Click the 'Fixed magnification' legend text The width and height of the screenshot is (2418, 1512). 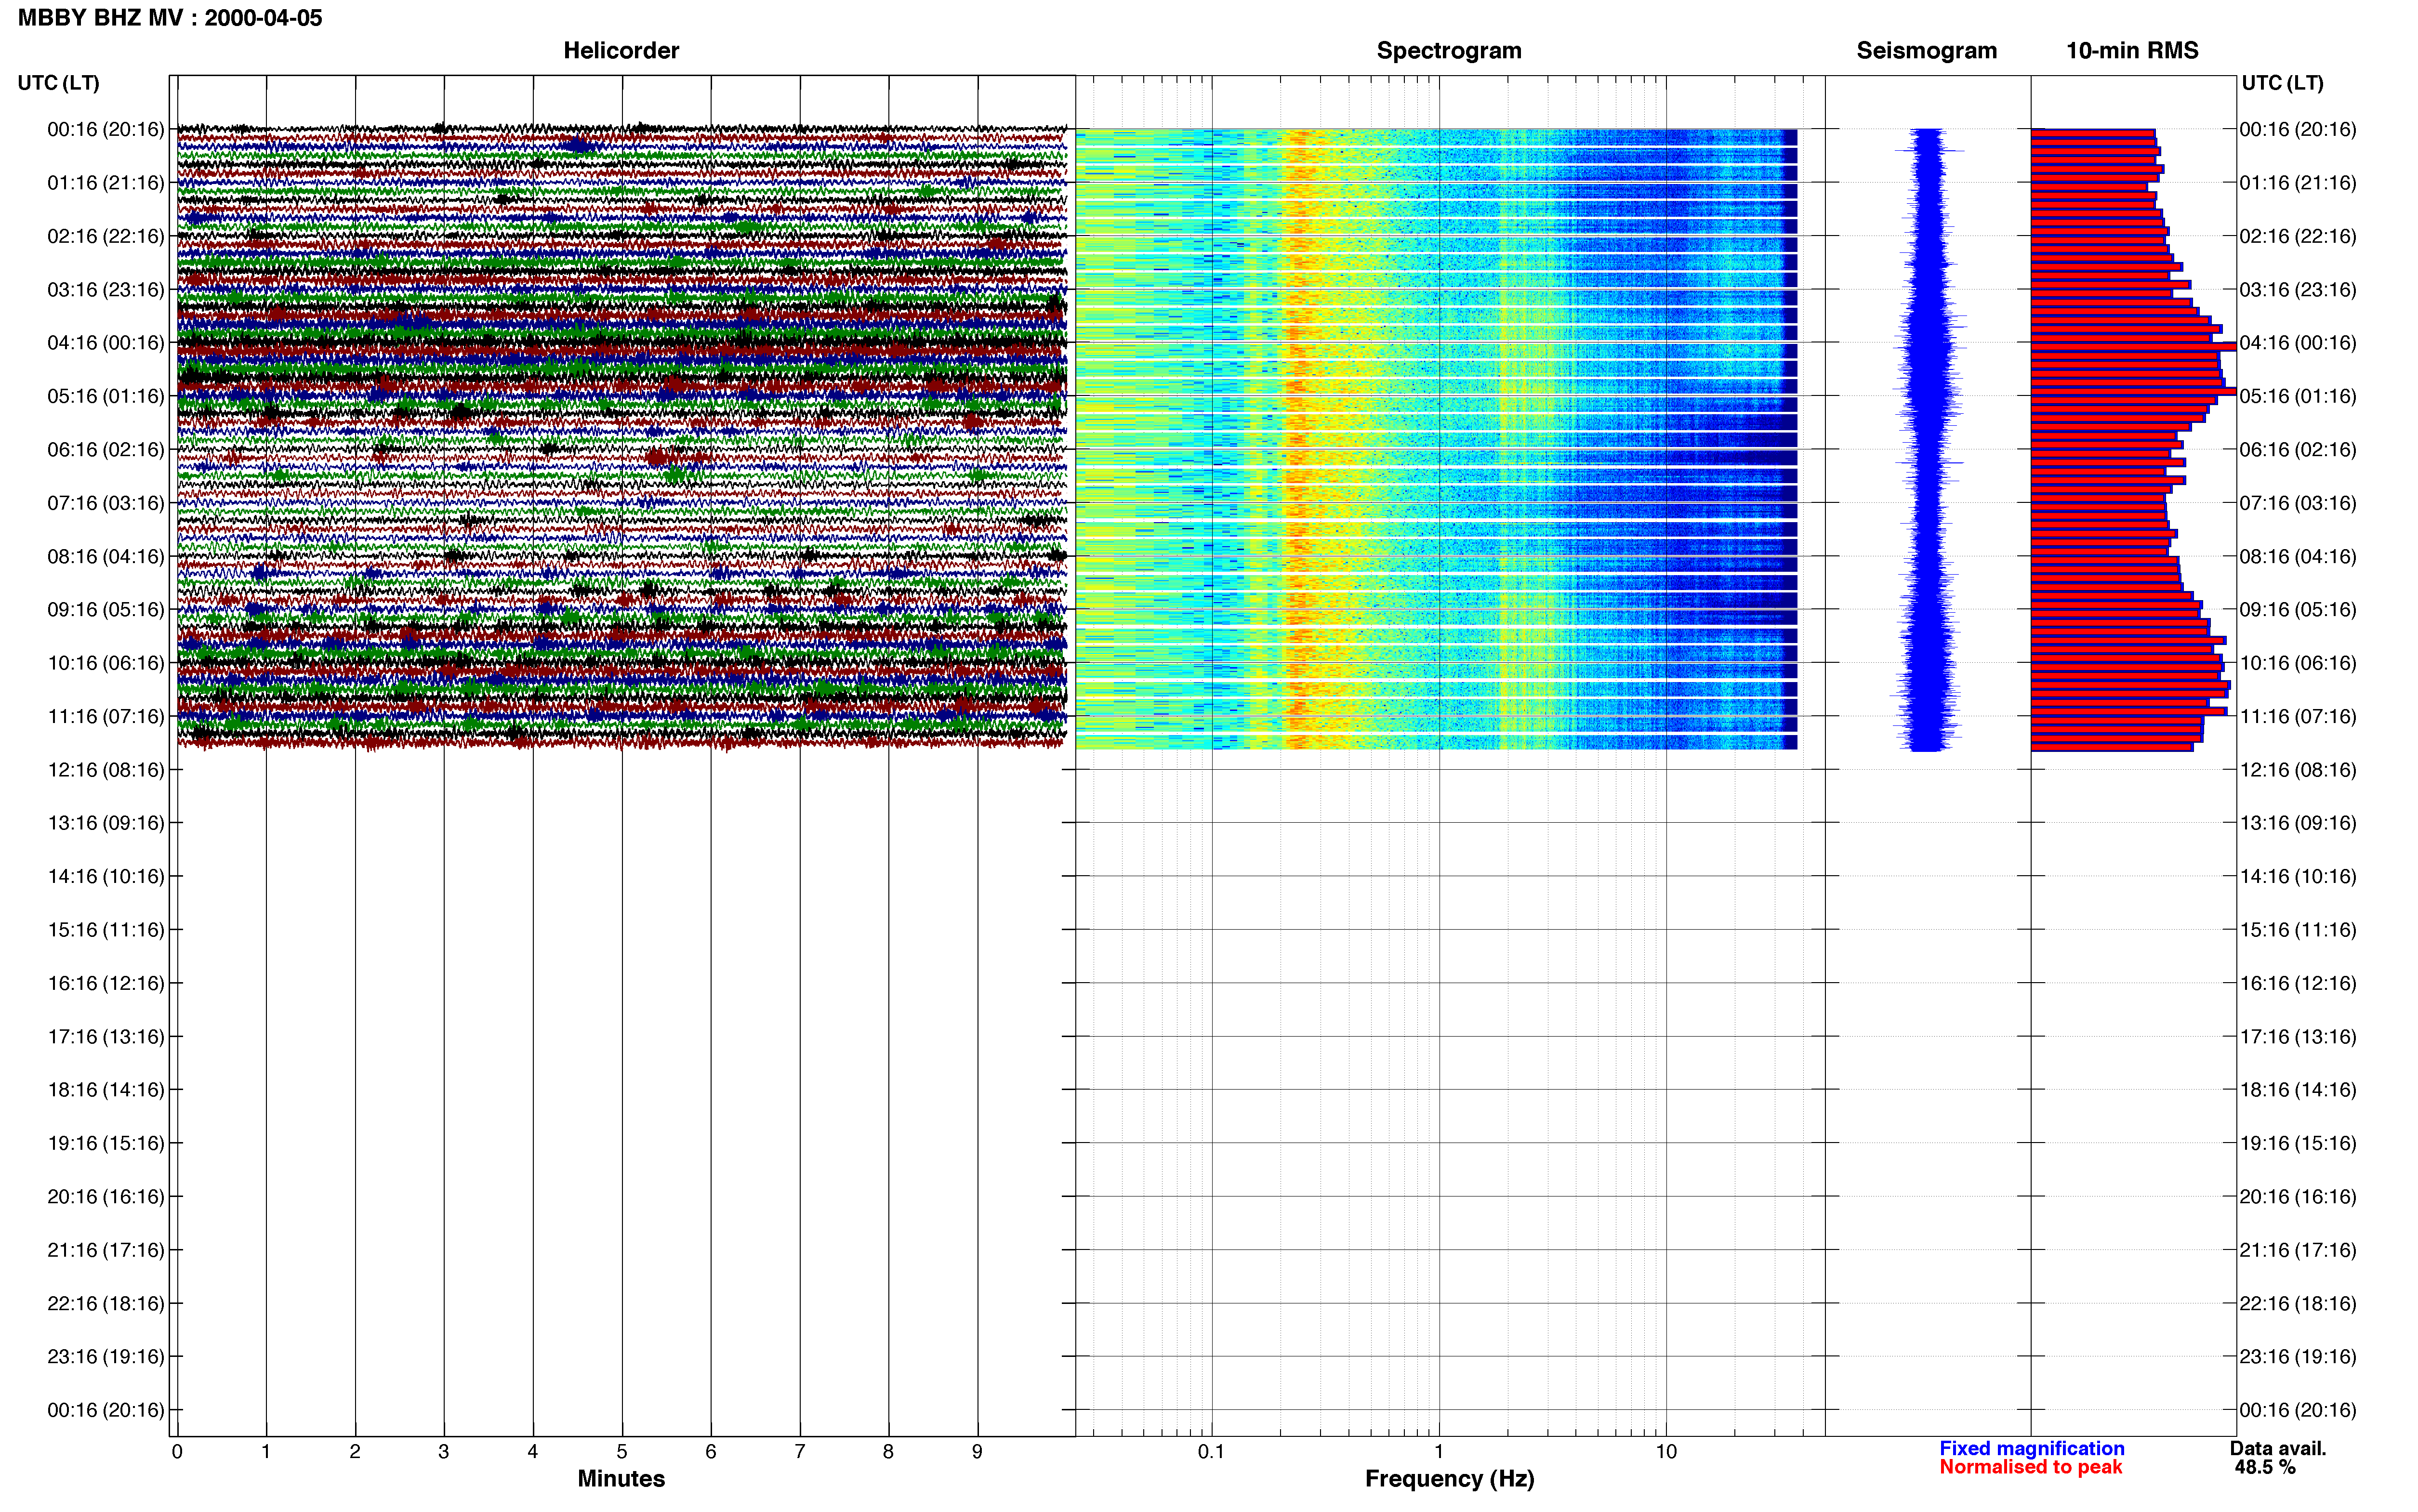click(2031, 1448)
